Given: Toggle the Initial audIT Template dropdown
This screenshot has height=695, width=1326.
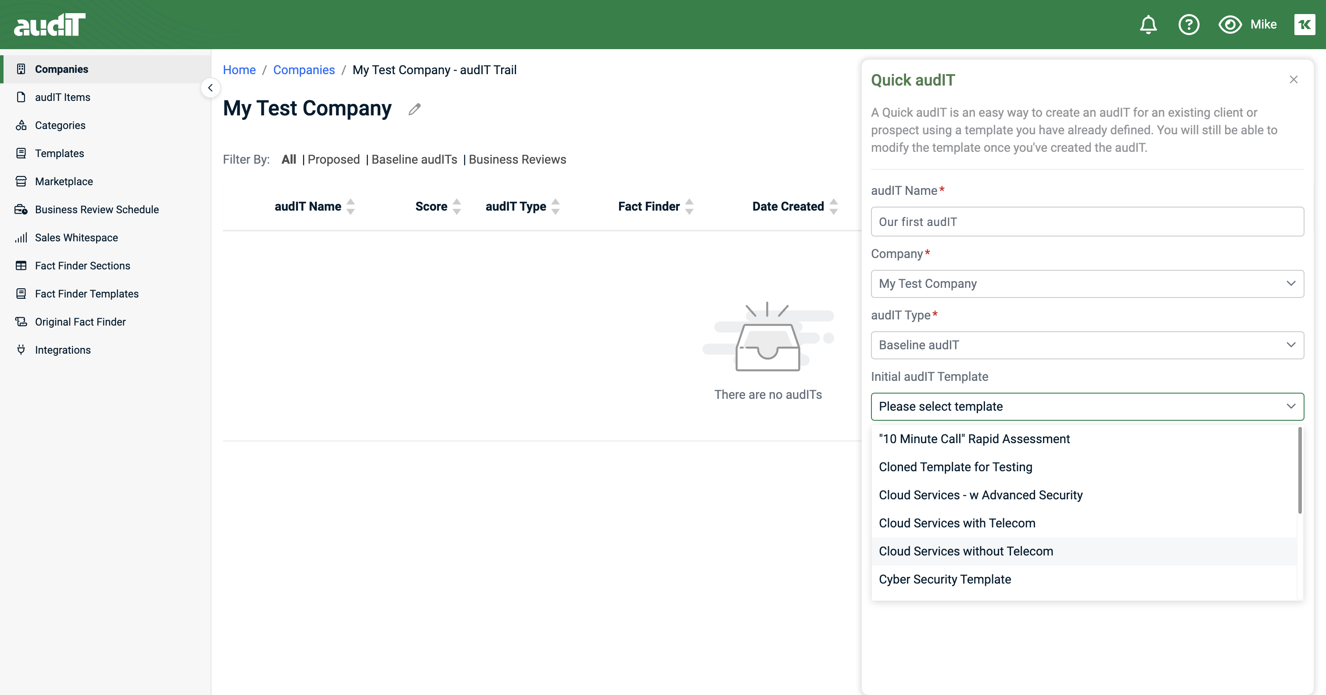Looking at the screenshot, I should coord(1087,407).
